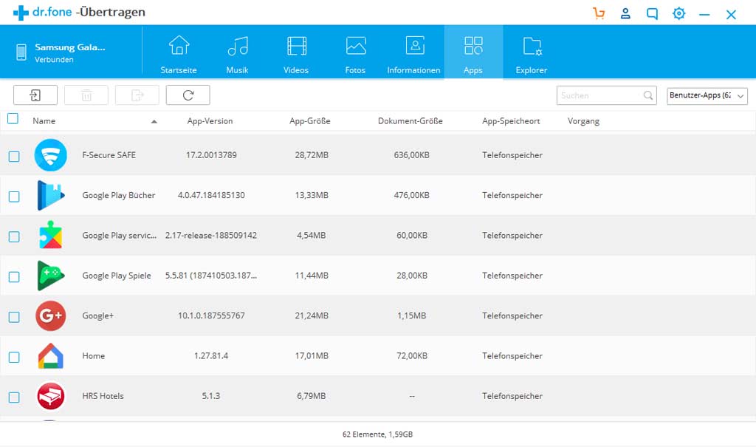Open the Benutzer-Apps filter dropdown
This screenshot has height=447, width=756.
pyautogui.click(x=707, y=95)
